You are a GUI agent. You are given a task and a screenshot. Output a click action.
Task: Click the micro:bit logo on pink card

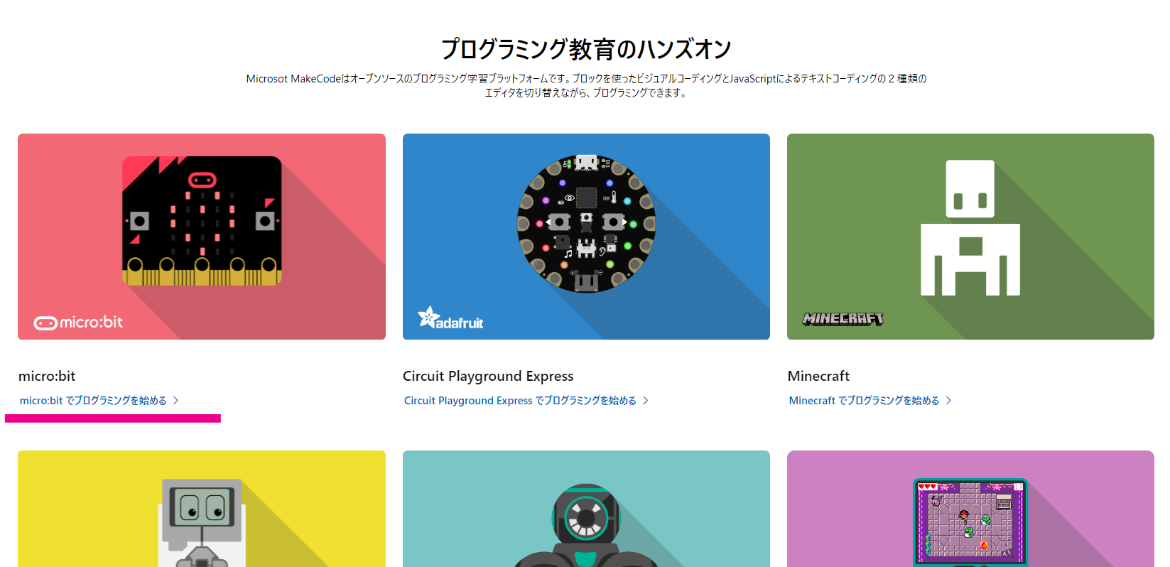pyautogui.click(x=78, y=323)
